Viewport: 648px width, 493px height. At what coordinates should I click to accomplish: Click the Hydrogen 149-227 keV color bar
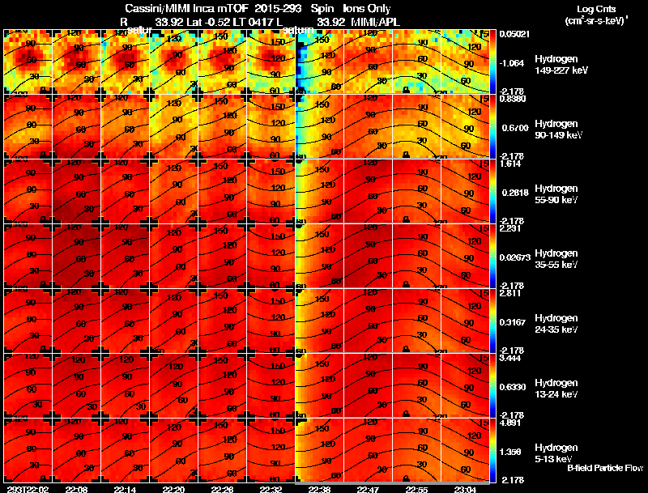pyautogui.click(x=492, y=62)
